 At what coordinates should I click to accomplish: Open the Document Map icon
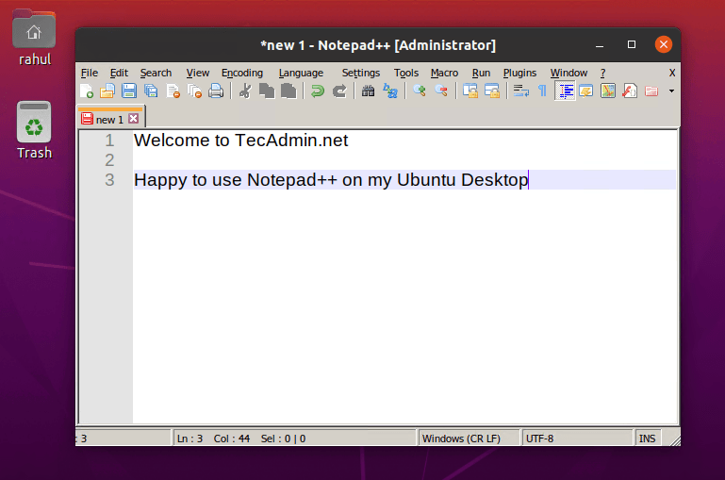pos(608,91)
